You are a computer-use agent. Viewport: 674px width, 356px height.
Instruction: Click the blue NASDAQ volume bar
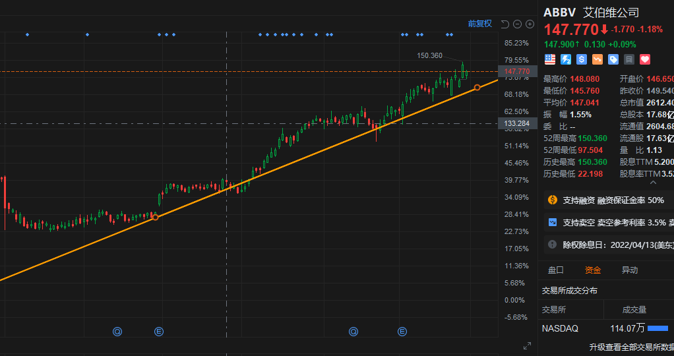658,328
